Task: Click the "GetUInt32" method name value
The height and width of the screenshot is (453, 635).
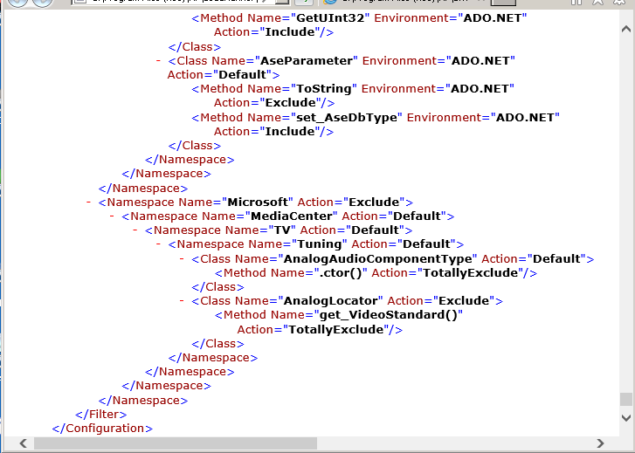Action: (330, 18)
